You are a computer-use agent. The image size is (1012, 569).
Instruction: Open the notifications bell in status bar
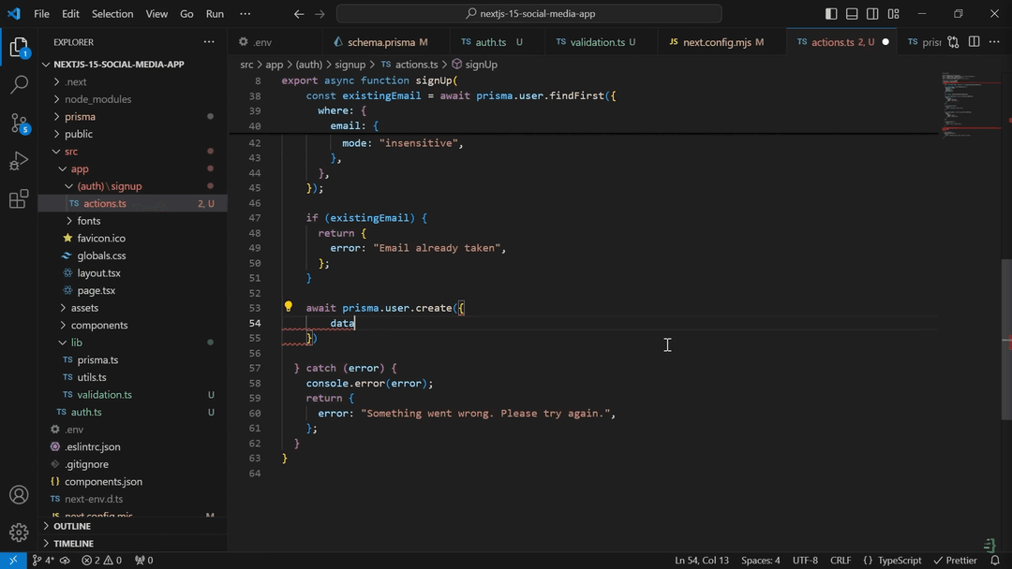tap(994, 561)
